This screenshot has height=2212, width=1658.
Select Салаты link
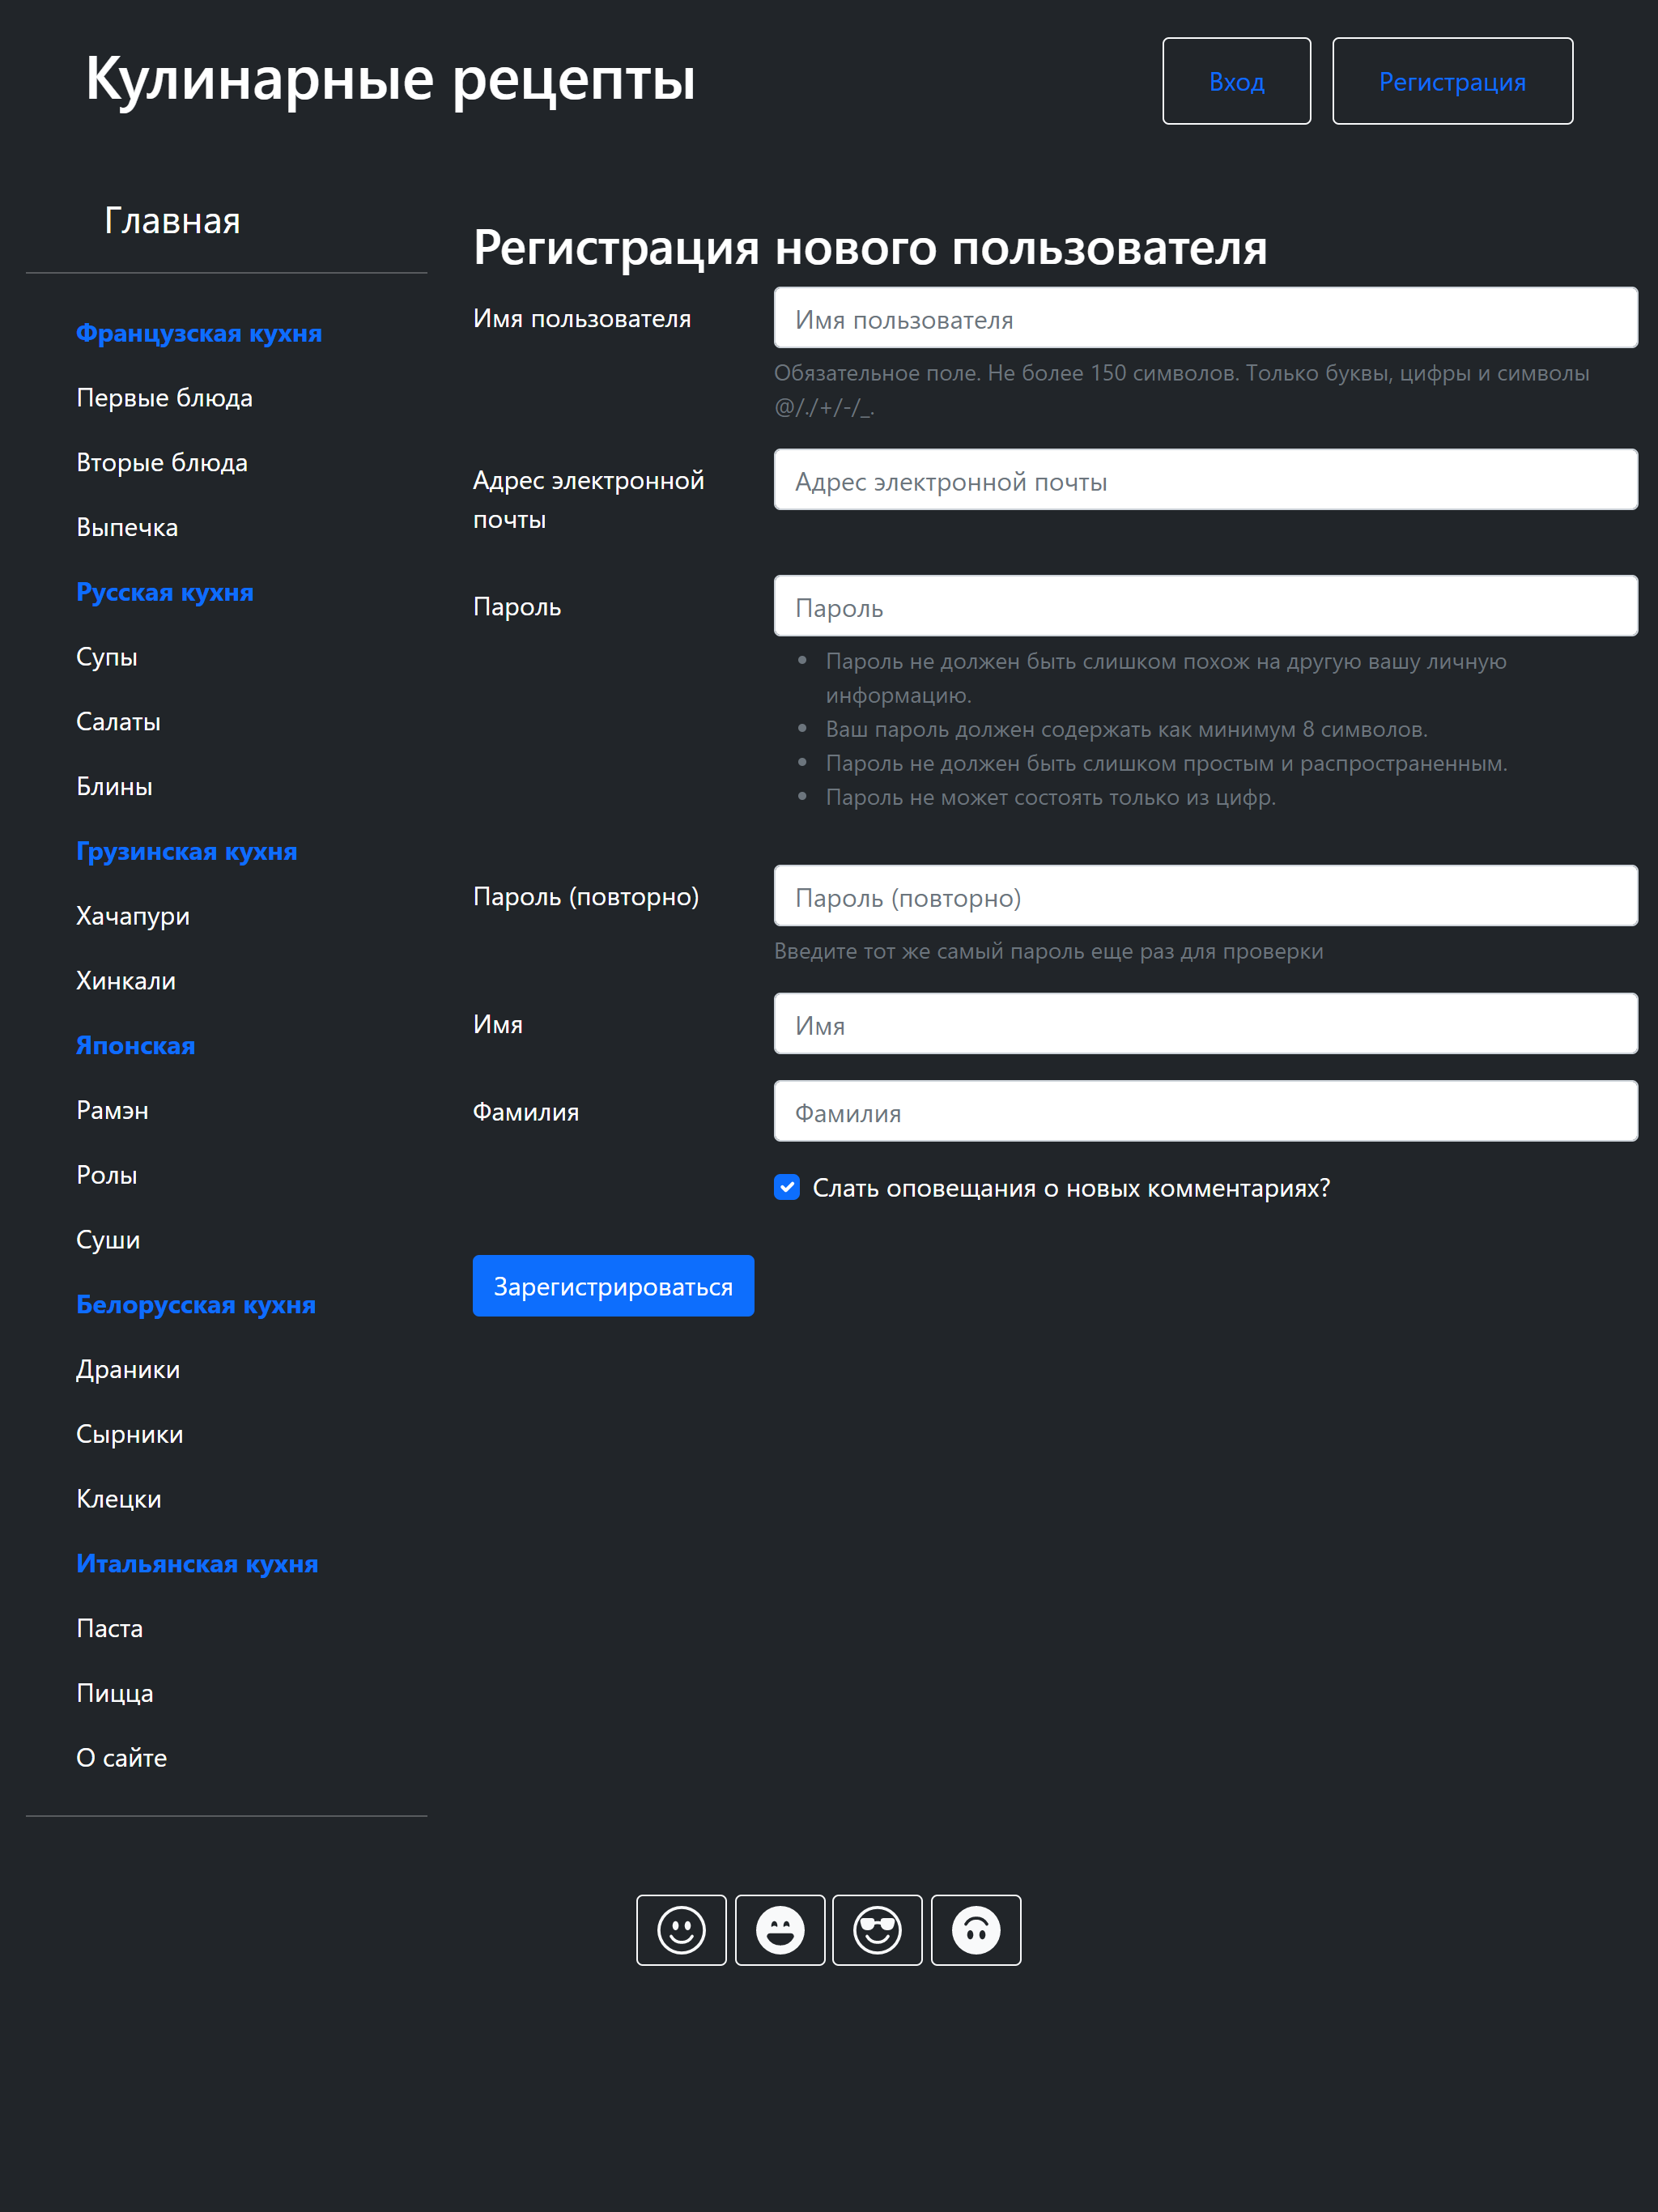pyautogui.click(x=118, y=722)
